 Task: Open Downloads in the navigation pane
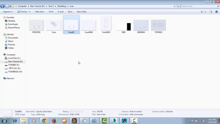tap(13, 24)
